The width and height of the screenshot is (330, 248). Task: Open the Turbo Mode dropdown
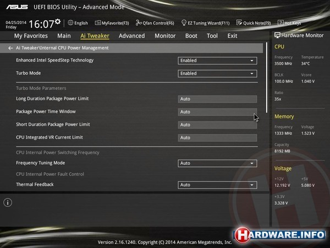pos(217,73)
